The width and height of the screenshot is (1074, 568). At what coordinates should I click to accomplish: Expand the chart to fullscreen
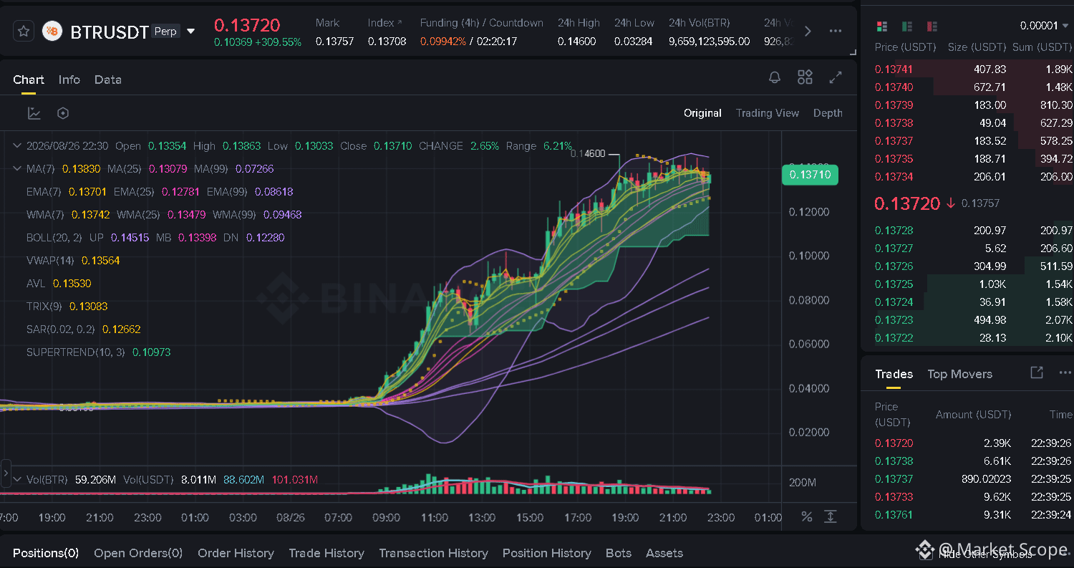[x=835, y=77]
